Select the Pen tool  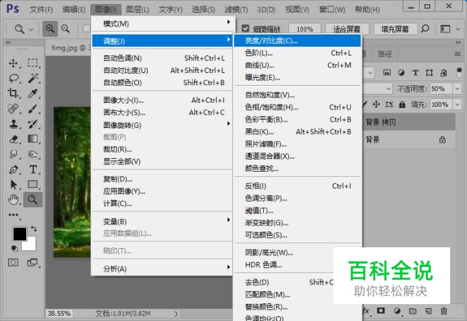[13, 170]
